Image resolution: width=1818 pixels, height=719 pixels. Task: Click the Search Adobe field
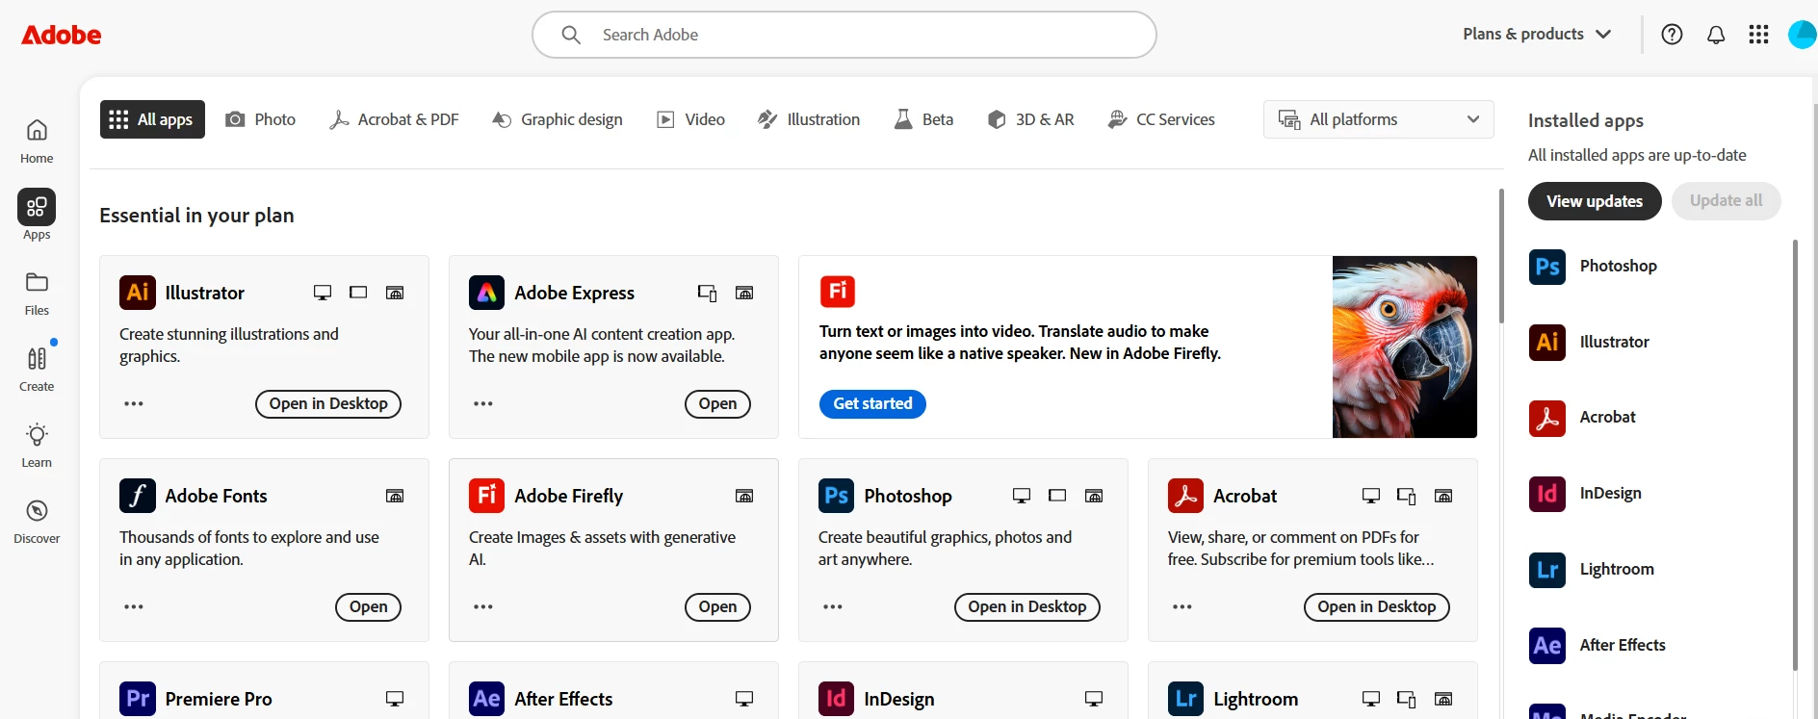pyautogui.click(x=844, y=35)
